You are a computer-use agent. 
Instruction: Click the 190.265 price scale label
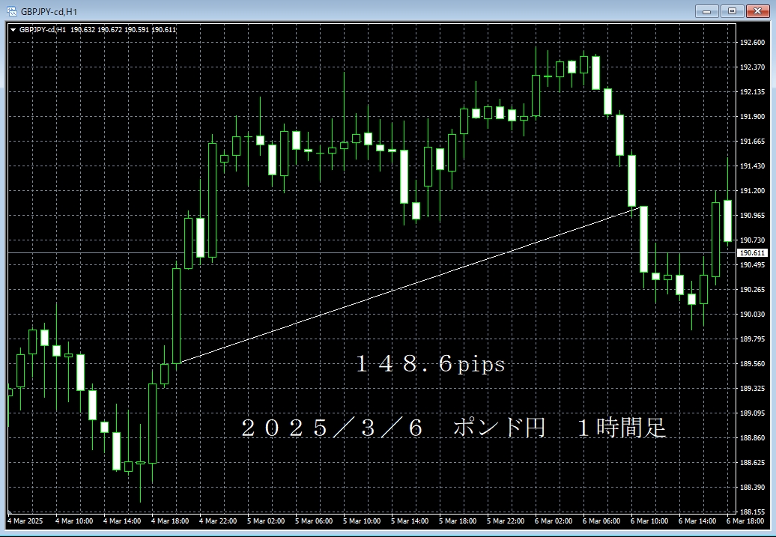pyautogui.click(x=752, y=290)
